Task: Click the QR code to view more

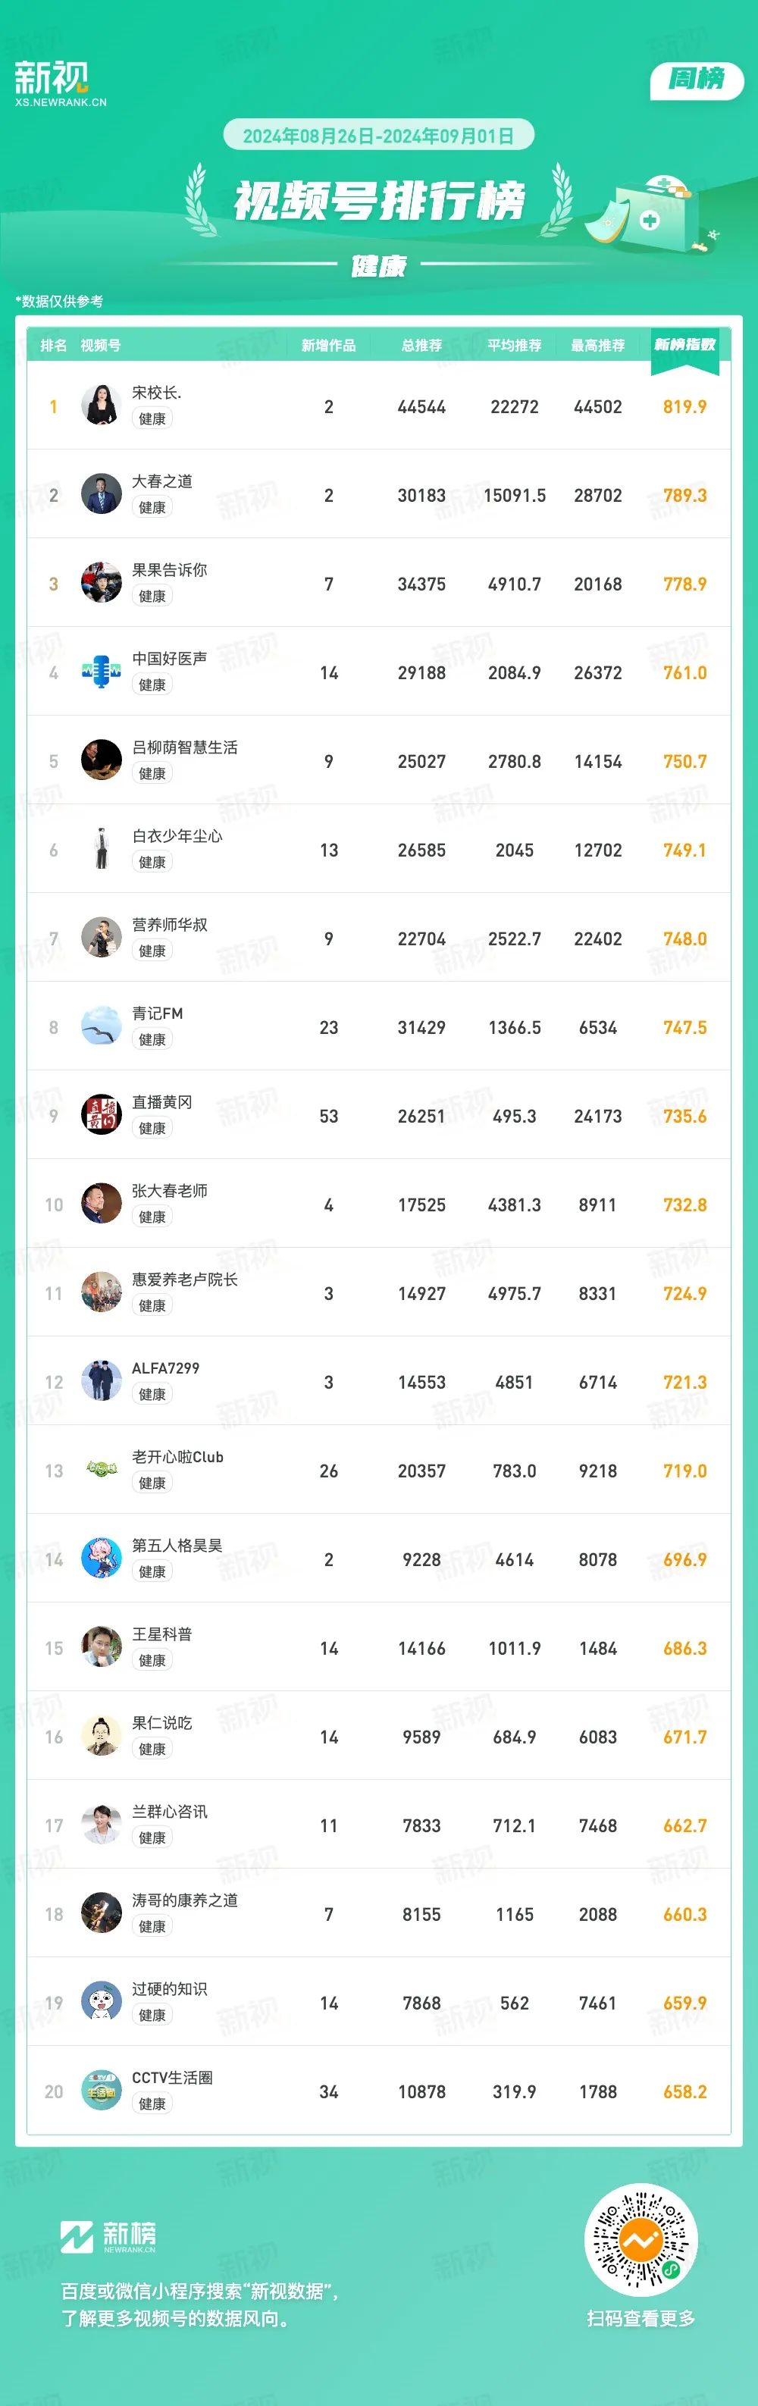Action: click(641, 2240)
